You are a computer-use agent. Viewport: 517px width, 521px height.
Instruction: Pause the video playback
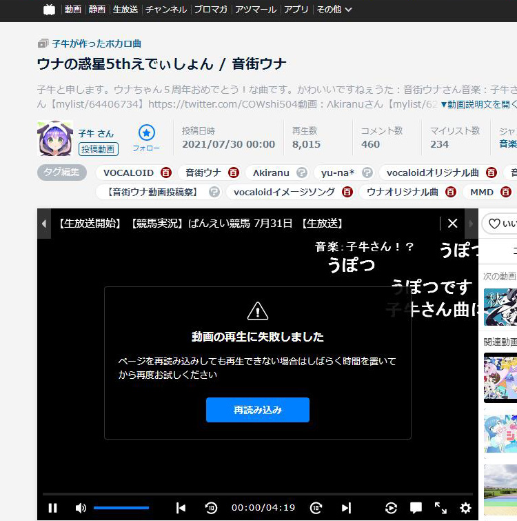pyautogui.click(x=52, y=508)
